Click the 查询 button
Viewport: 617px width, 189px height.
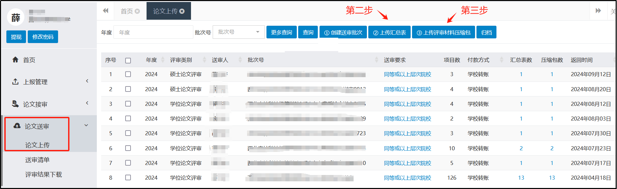[x=308, y=32]
